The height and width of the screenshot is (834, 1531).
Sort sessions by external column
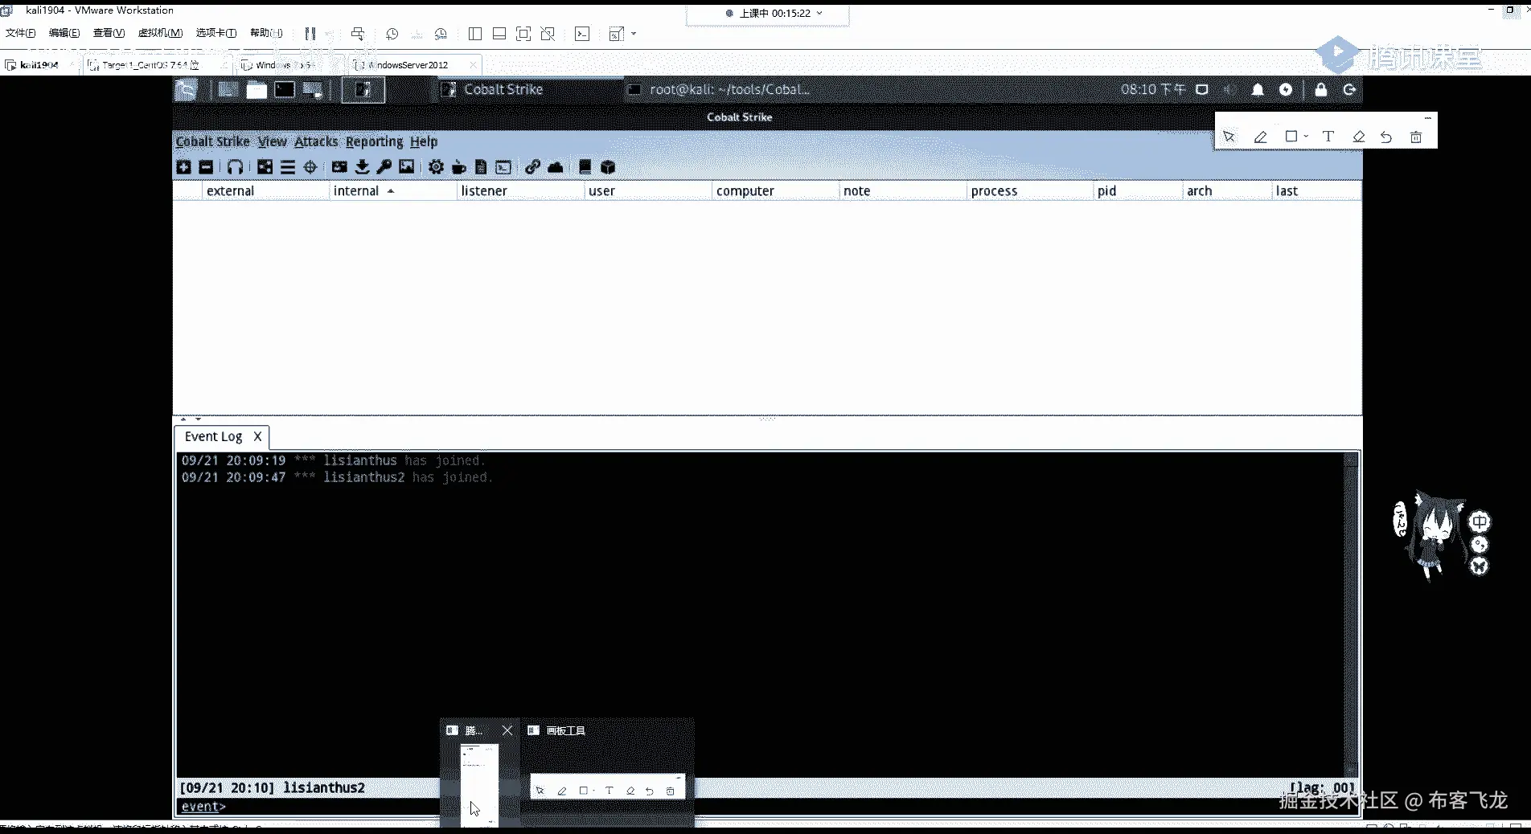point(265,191)
